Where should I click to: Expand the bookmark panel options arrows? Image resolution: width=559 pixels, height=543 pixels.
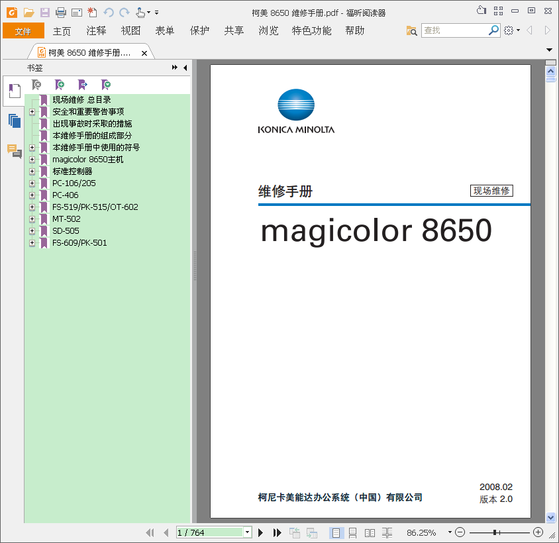tap(175, 68)
